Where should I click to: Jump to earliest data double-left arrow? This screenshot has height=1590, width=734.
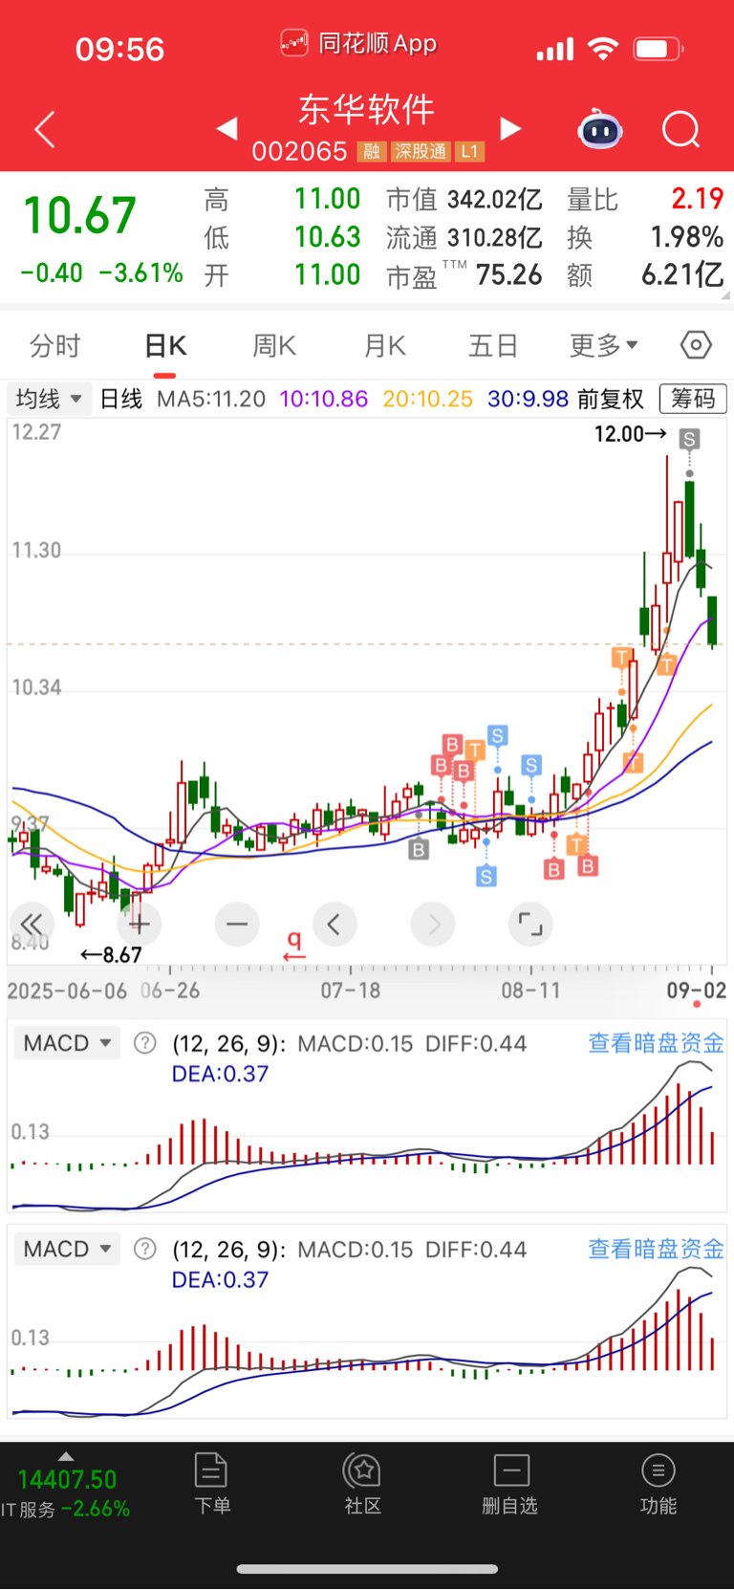[32, 924]
